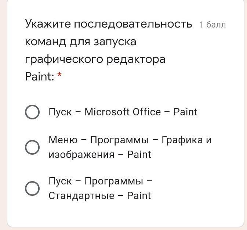
Task: Click the word "Программы" in the third option
Action: pos(113,181)
